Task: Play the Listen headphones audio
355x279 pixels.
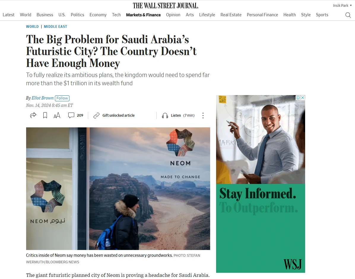Action: pos(165,116)
